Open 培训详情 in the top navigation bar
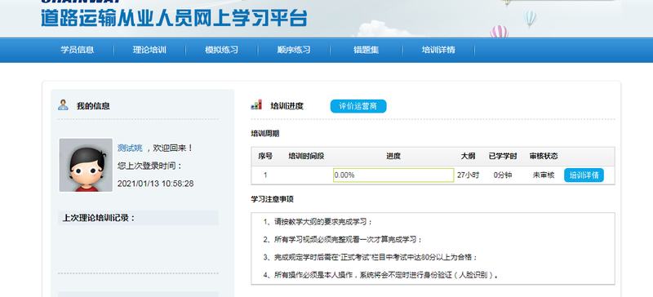The image size is (653, 297). click(438, 50)
